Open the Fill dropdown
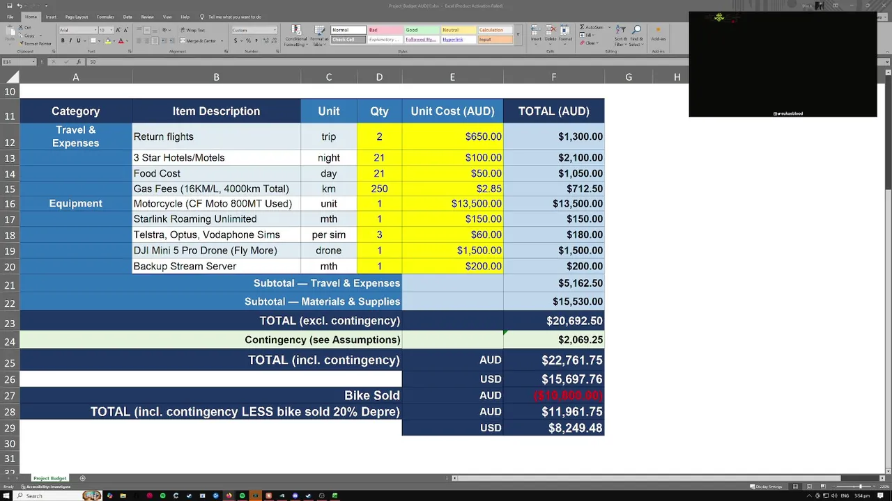Image resolution: width=892 pixels, height=501 pixels. pyautogui.click(x=587, y=35)
